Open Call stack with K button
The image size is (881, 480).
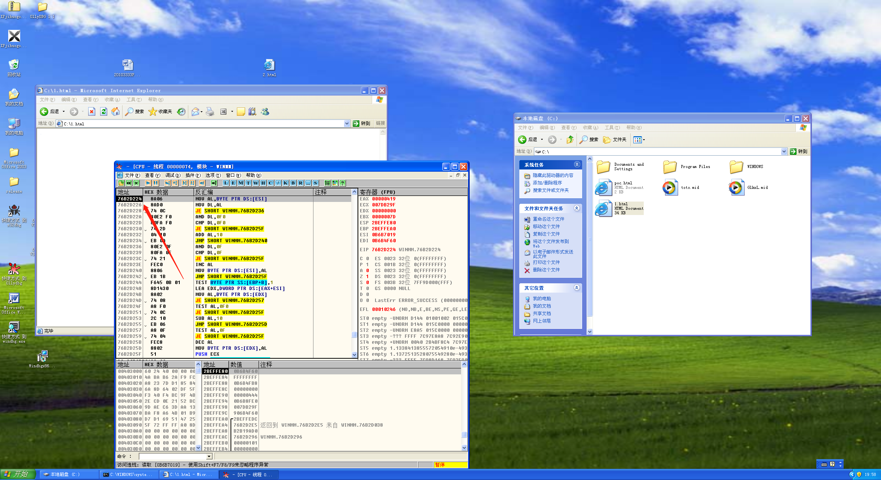(x=285, y=183)
